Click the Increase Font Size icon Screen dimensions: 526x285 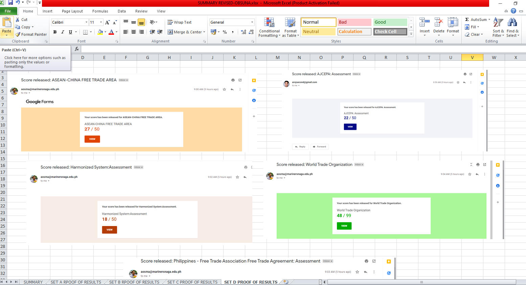[107, 22]
